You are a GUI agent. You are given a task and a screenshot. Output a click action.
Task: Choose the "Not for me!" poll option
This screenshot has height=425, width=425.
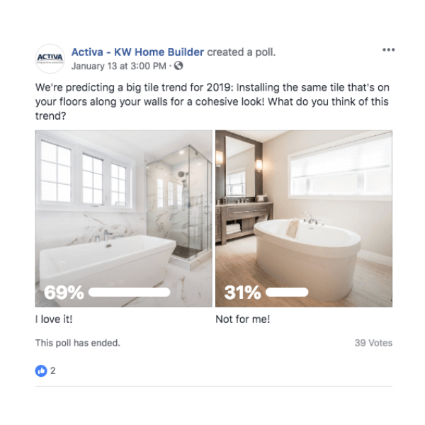[242, 319]
